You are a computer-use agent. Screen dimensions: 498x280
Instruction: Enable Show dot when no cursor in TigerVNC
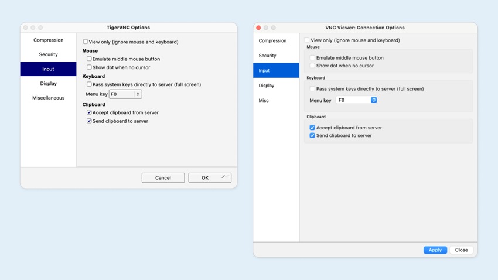point(89,67)
